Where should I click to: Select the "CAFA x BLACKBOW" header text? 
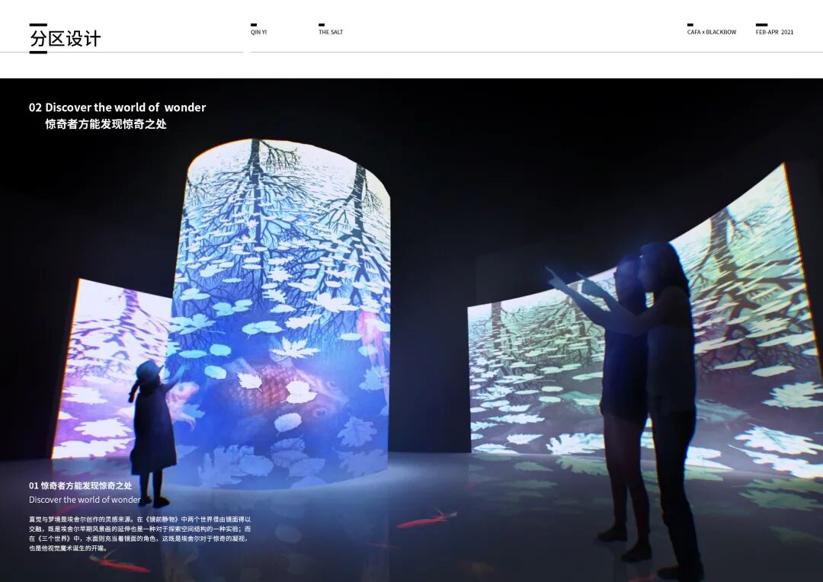(712, 32)
